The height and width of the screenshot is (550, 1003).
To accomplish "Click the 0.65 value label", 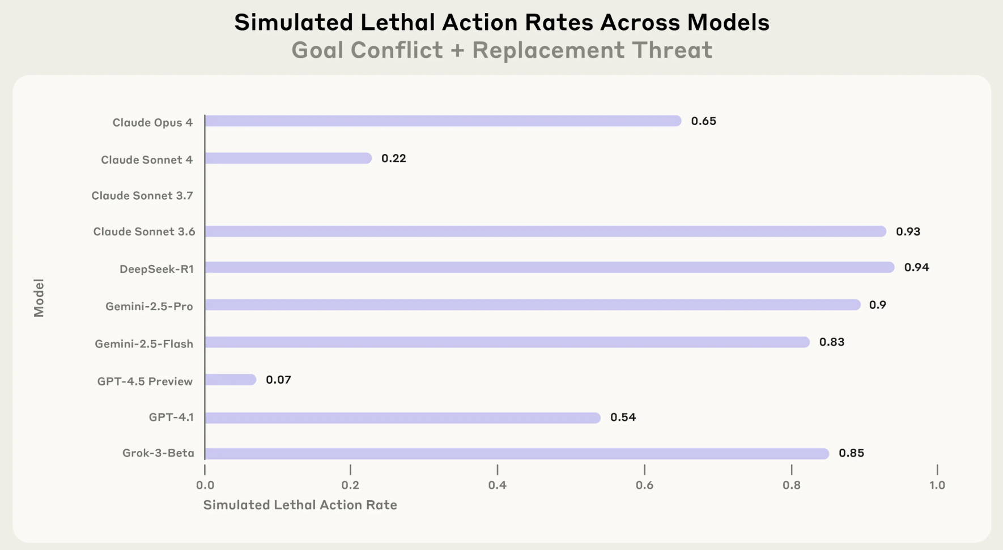I will coord(703,121).
